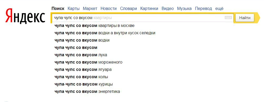Choose suggestion ending with мороженого
This screenshot has width=264, height=102.
88,62
